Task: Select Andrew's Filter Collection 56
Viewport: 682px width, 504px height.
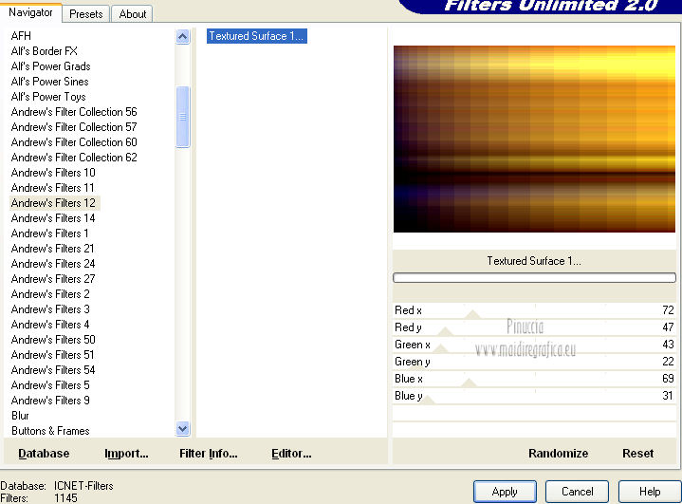Action: [x=74, y=112]
